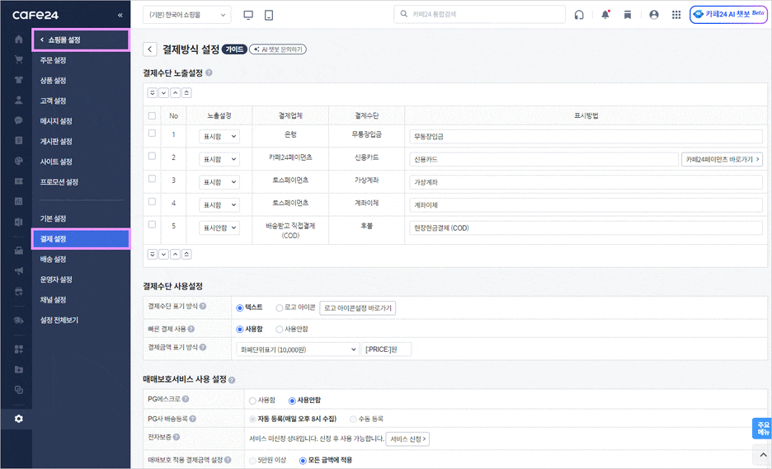Click the search magnifier icon

[x=403, y=14]
